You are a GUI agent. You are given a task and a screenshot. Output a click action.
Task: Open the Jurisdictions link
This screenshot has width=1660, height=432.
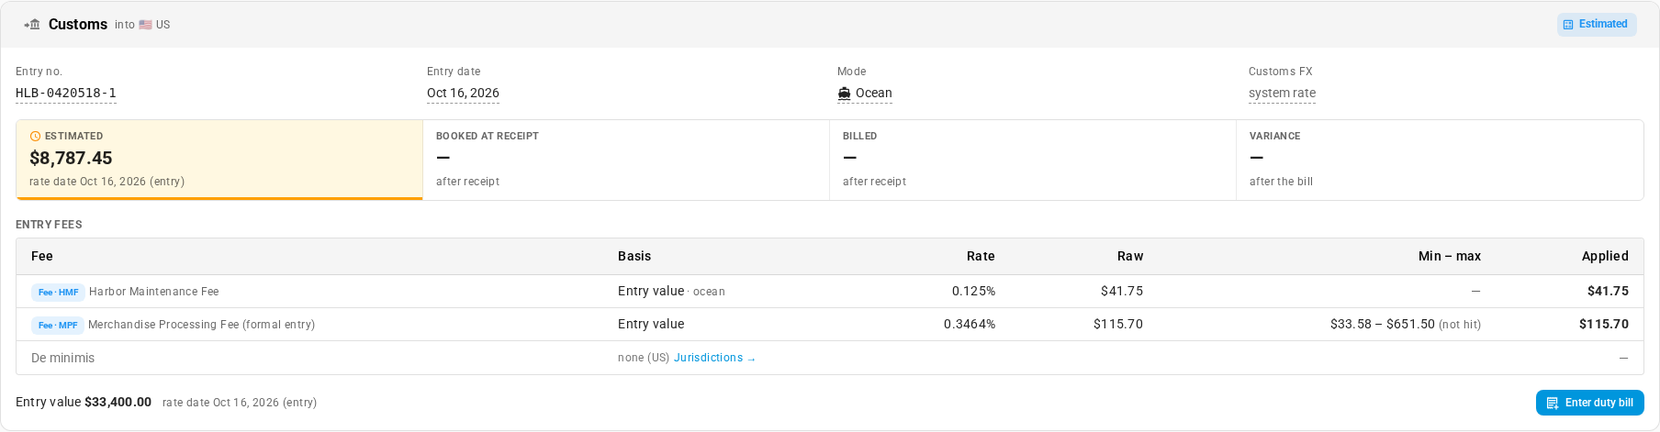tap(714, 358)
